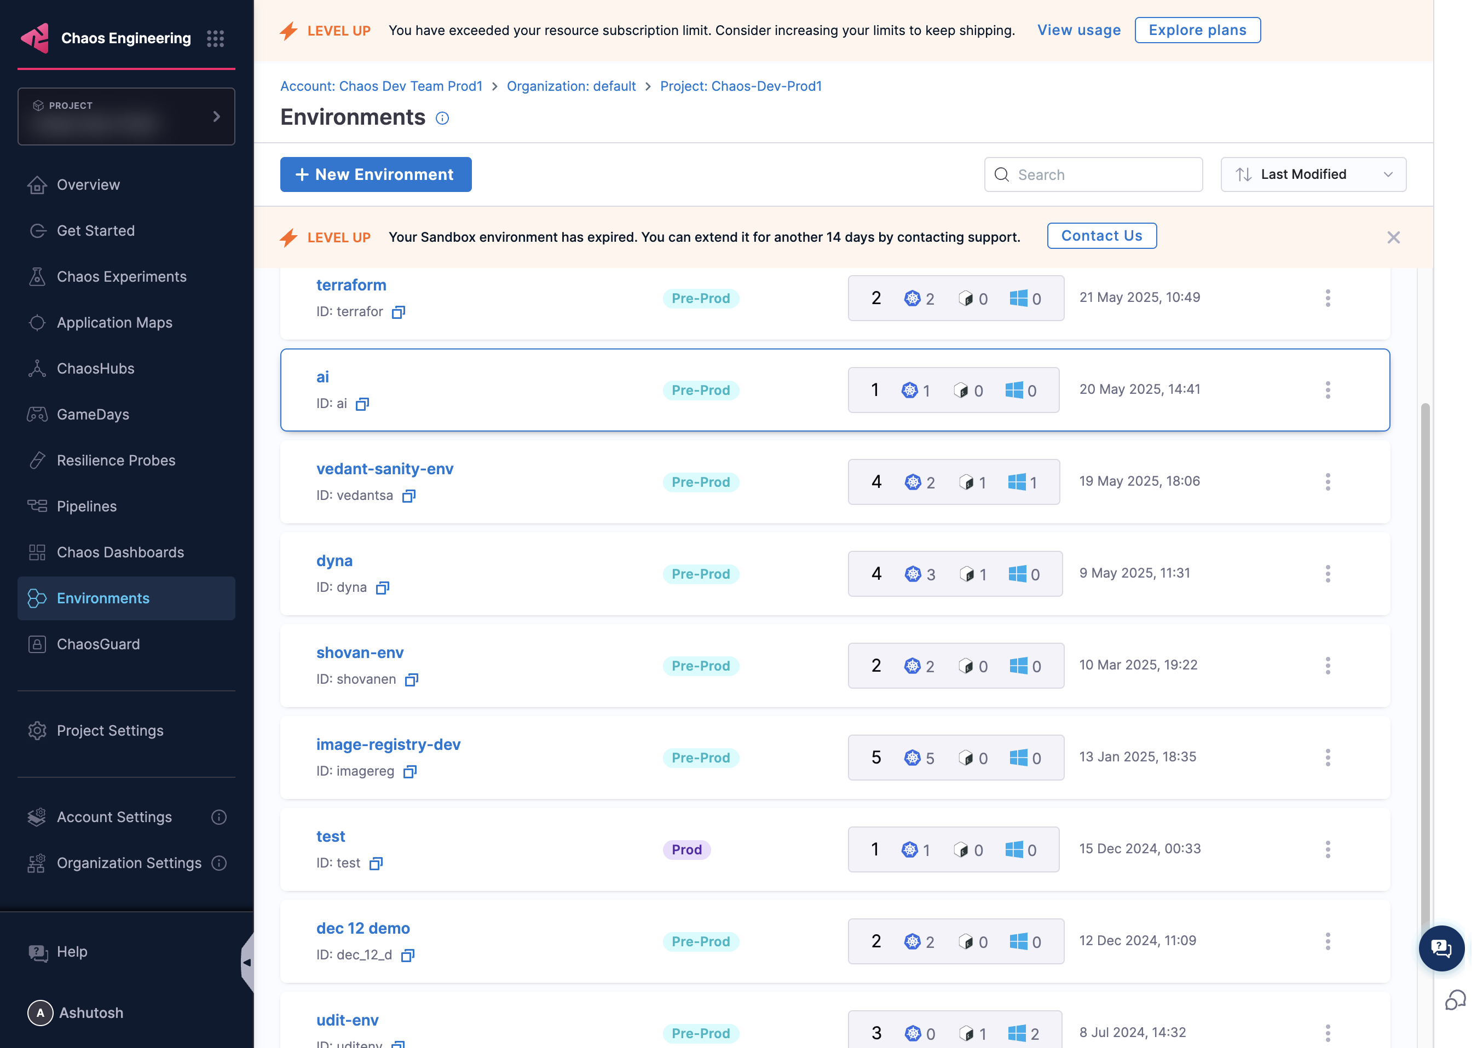
Task: Open Chaos Experiments in sidebar
Action: pyautogui.click(x=122, y=277)
